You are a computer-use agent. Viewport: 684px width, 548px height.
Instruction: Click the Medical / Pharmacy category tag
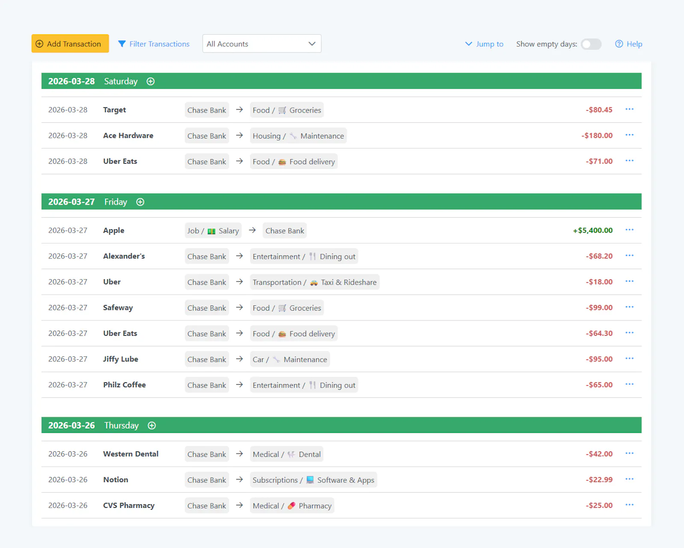coord(292,506)
